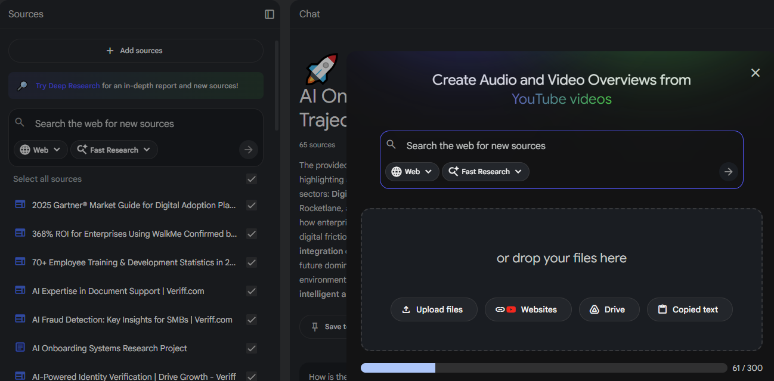Viewport: 774px width, 381px height.
Task: Uncheck the 2025 Gartner Market Guide source
Action: pos(252,205)
